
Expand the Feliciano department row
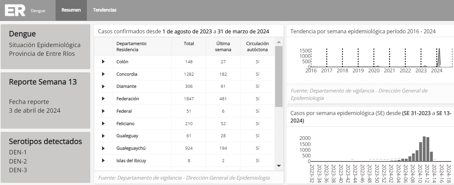click(x=103, y=123)
